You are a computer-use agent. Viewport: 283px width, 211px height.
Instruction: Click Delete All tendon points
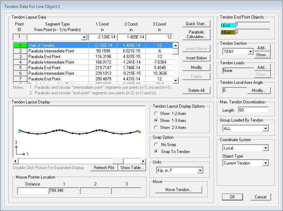pyautogui.click(x=196, y=90)
